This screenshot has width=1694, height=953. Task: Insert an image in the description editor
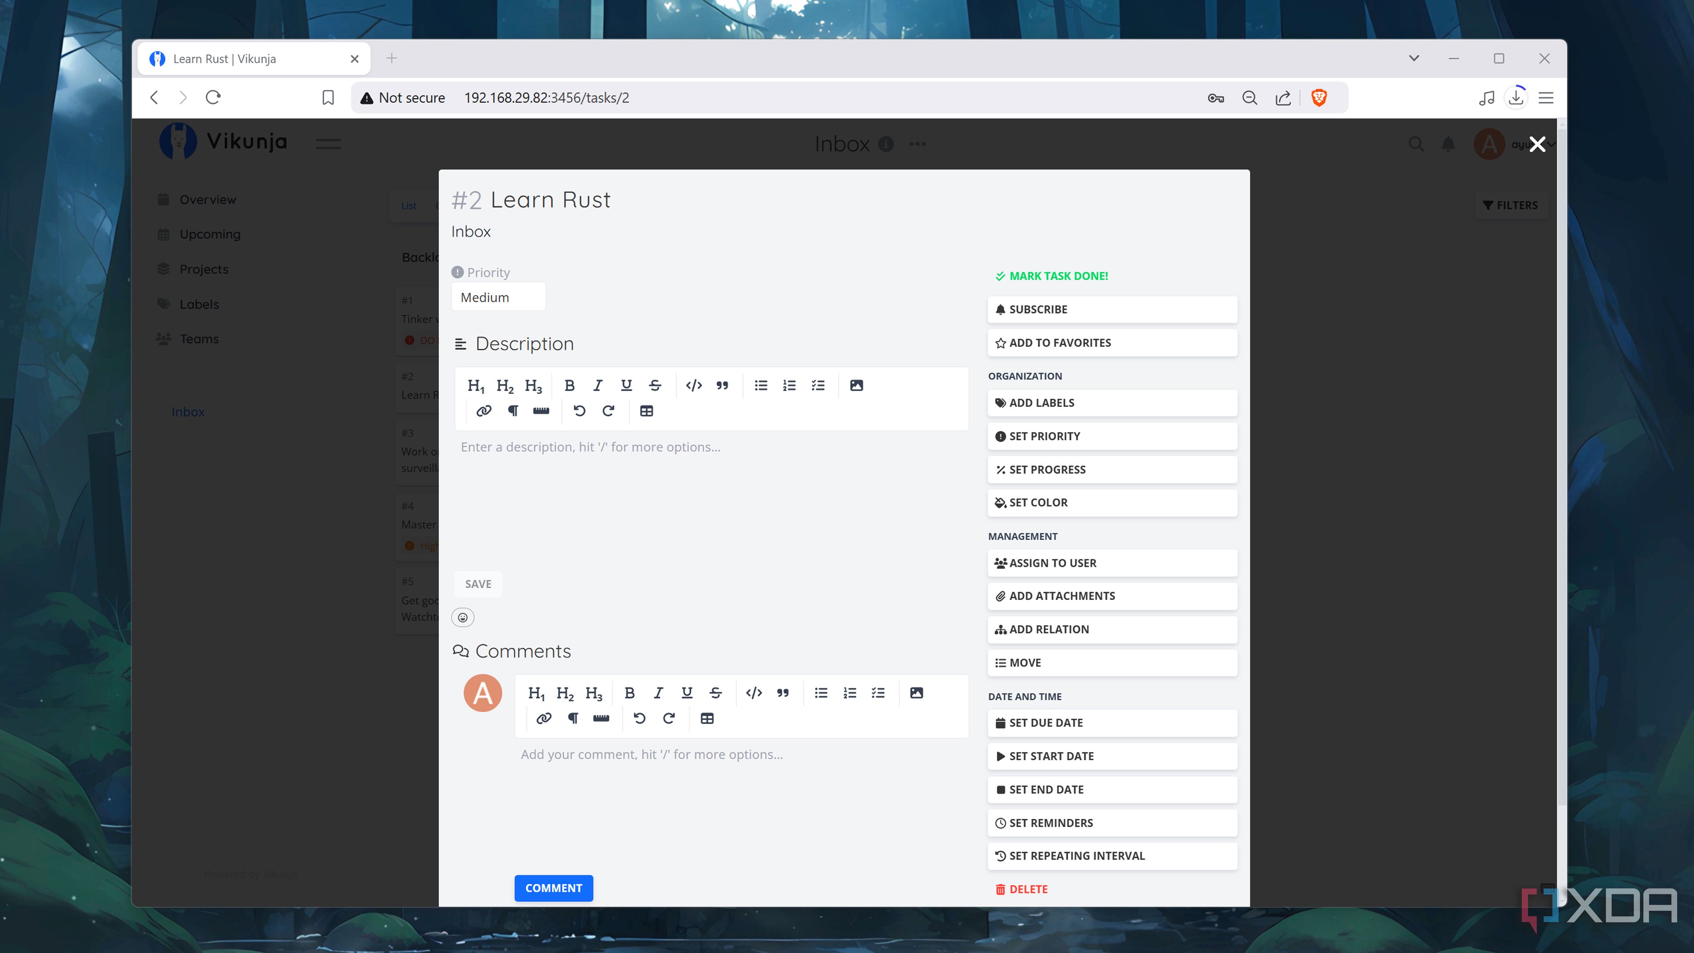pyautogui.click(x=856, y=386)
